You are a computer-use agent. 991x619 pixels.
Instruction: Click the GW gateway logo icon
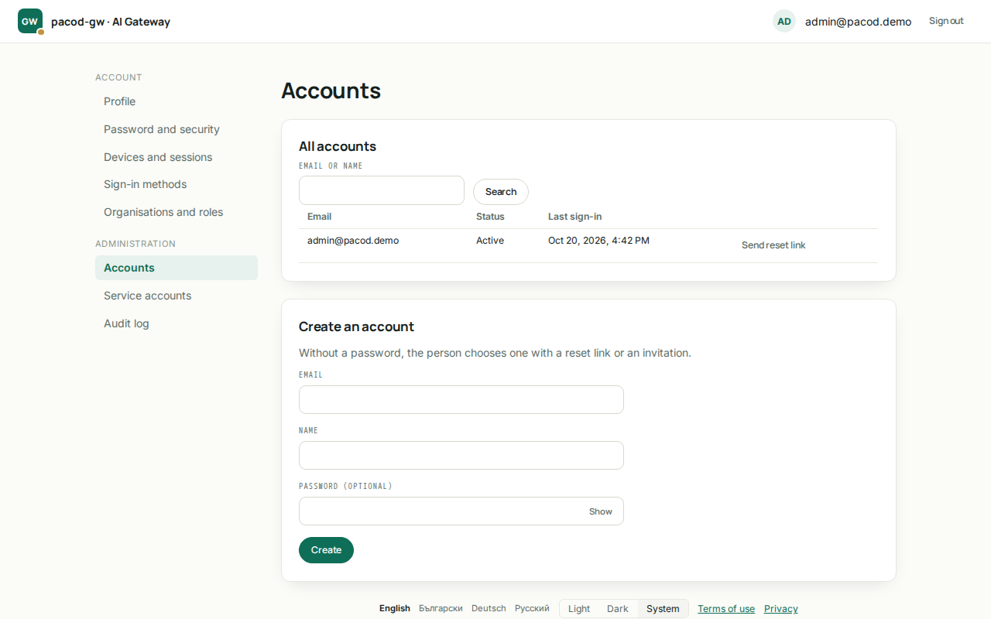30,21
